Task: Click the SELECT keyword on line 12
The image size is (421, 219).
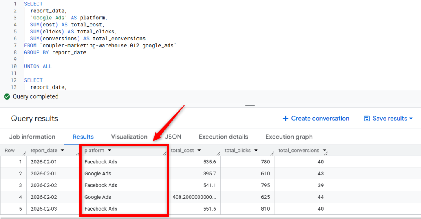Action: [33, 80]
